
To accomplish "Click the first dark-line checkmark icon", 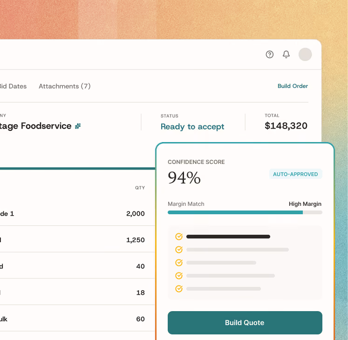I will 179,237.
